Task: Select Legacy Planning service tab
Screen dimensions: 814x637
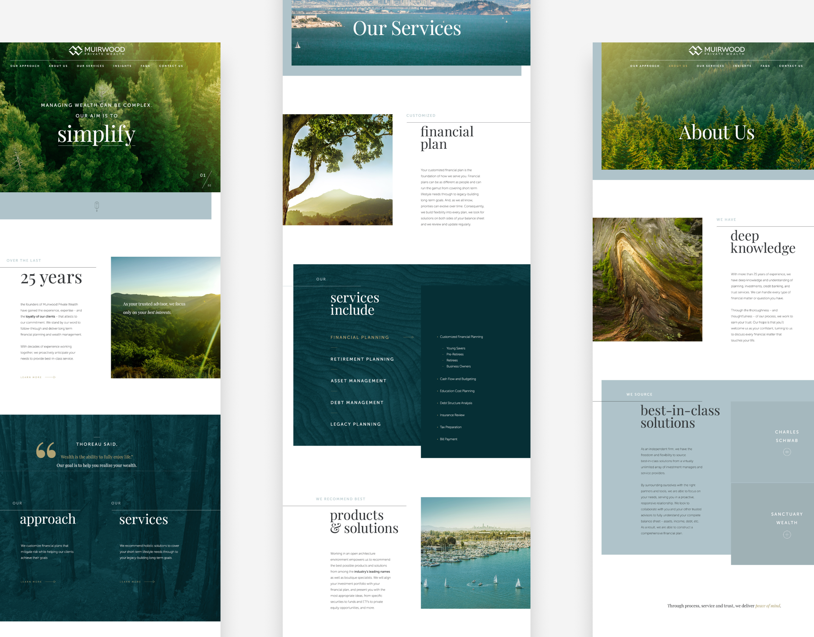Action: click(x=356, y=424)
